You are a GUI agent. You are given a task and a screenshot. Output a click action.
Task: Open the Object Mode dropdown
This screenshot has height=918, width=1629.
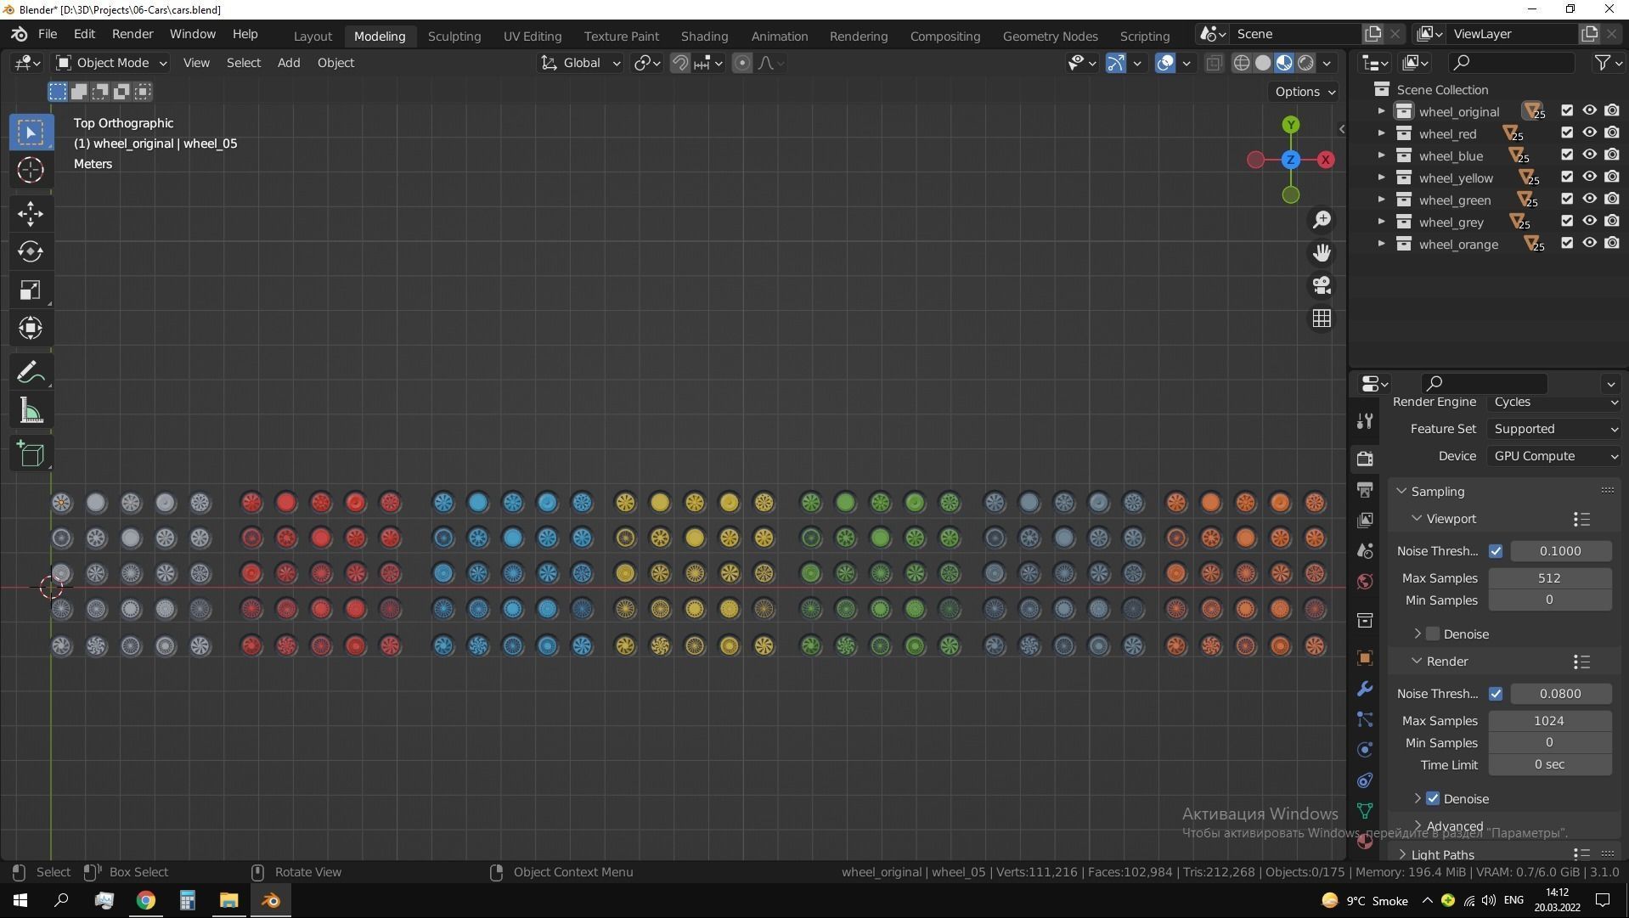coord(111,63)
